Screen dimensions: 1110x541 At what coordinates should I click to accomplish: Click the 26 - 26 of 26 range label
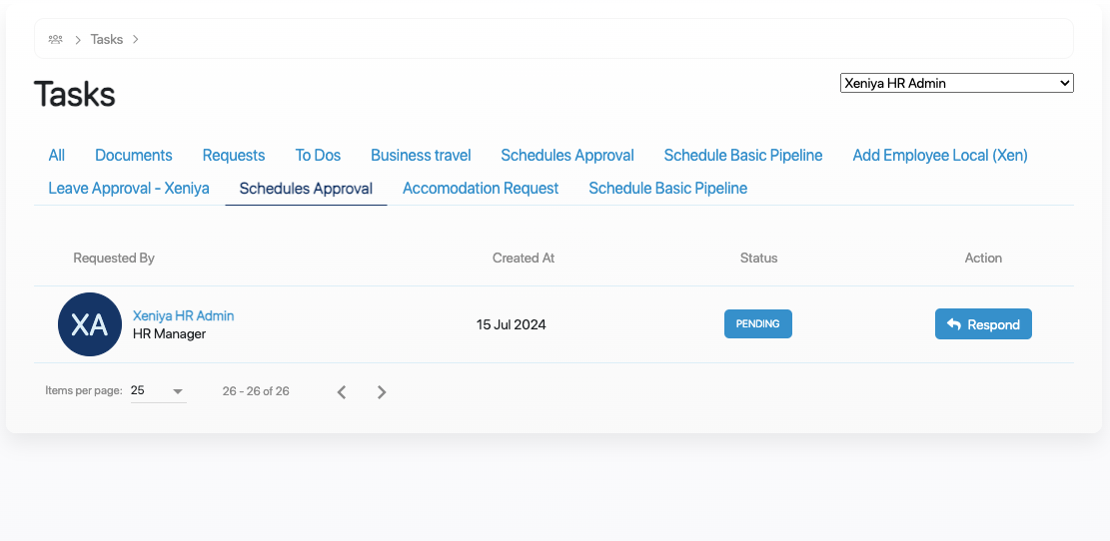click(x=256, y=391)
